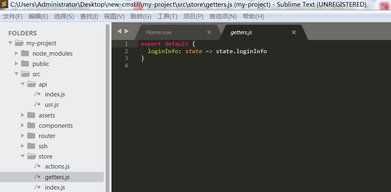The image size is (391, 192).
Task: Click the router folder icon
Action: 31,136
